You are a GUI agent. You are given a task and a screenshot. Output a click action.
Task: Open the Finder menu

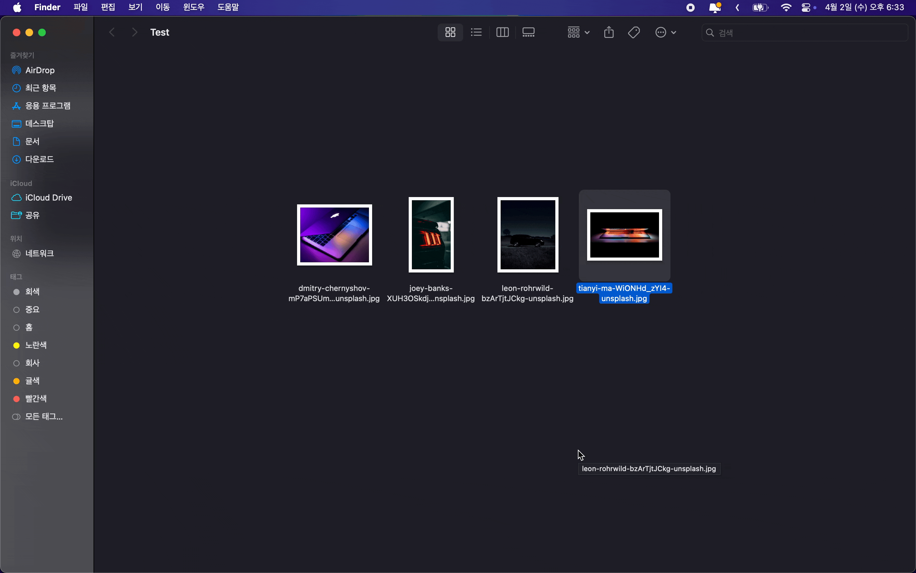[x=47, y=7]
